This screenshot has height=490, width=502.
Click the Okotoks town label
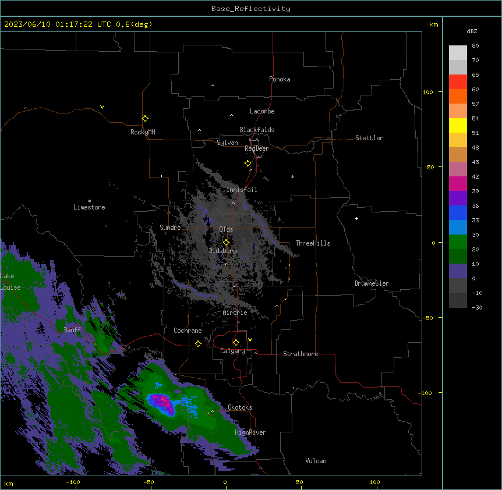point(240,407)
